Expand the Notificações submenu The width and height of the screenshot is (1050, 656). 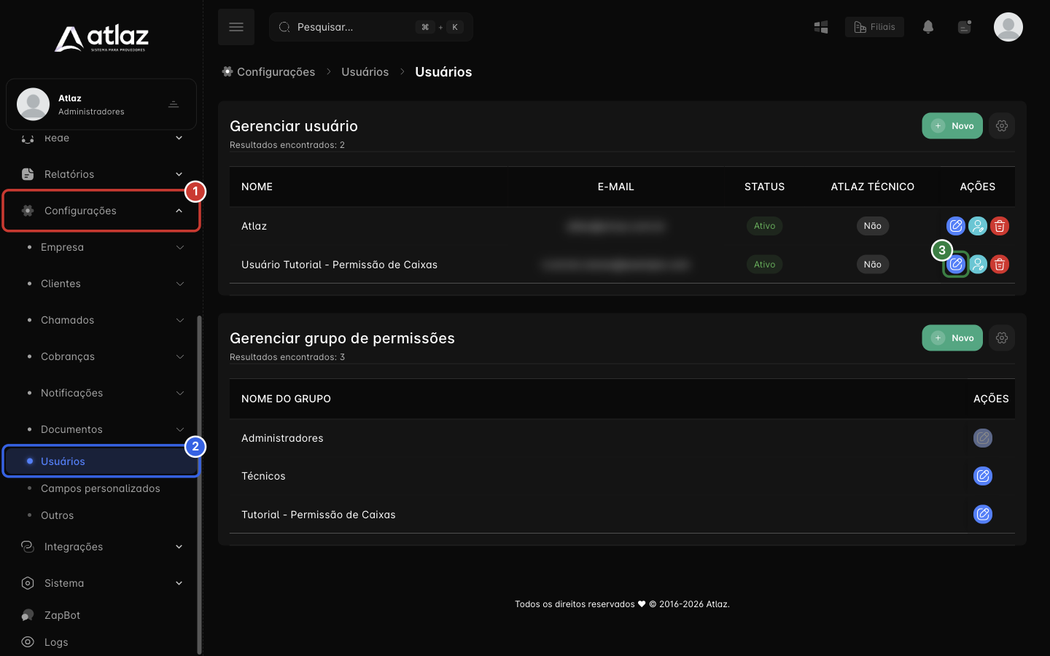[101, 393]
